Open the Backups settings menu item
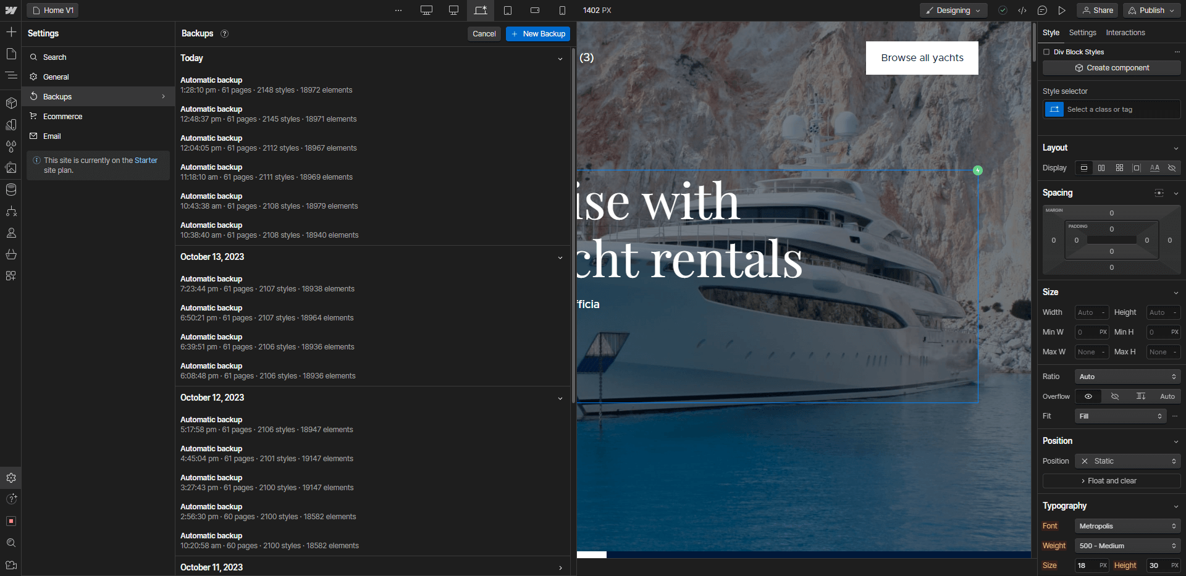This screenshot has height=576, width=1186. [57, 96]
